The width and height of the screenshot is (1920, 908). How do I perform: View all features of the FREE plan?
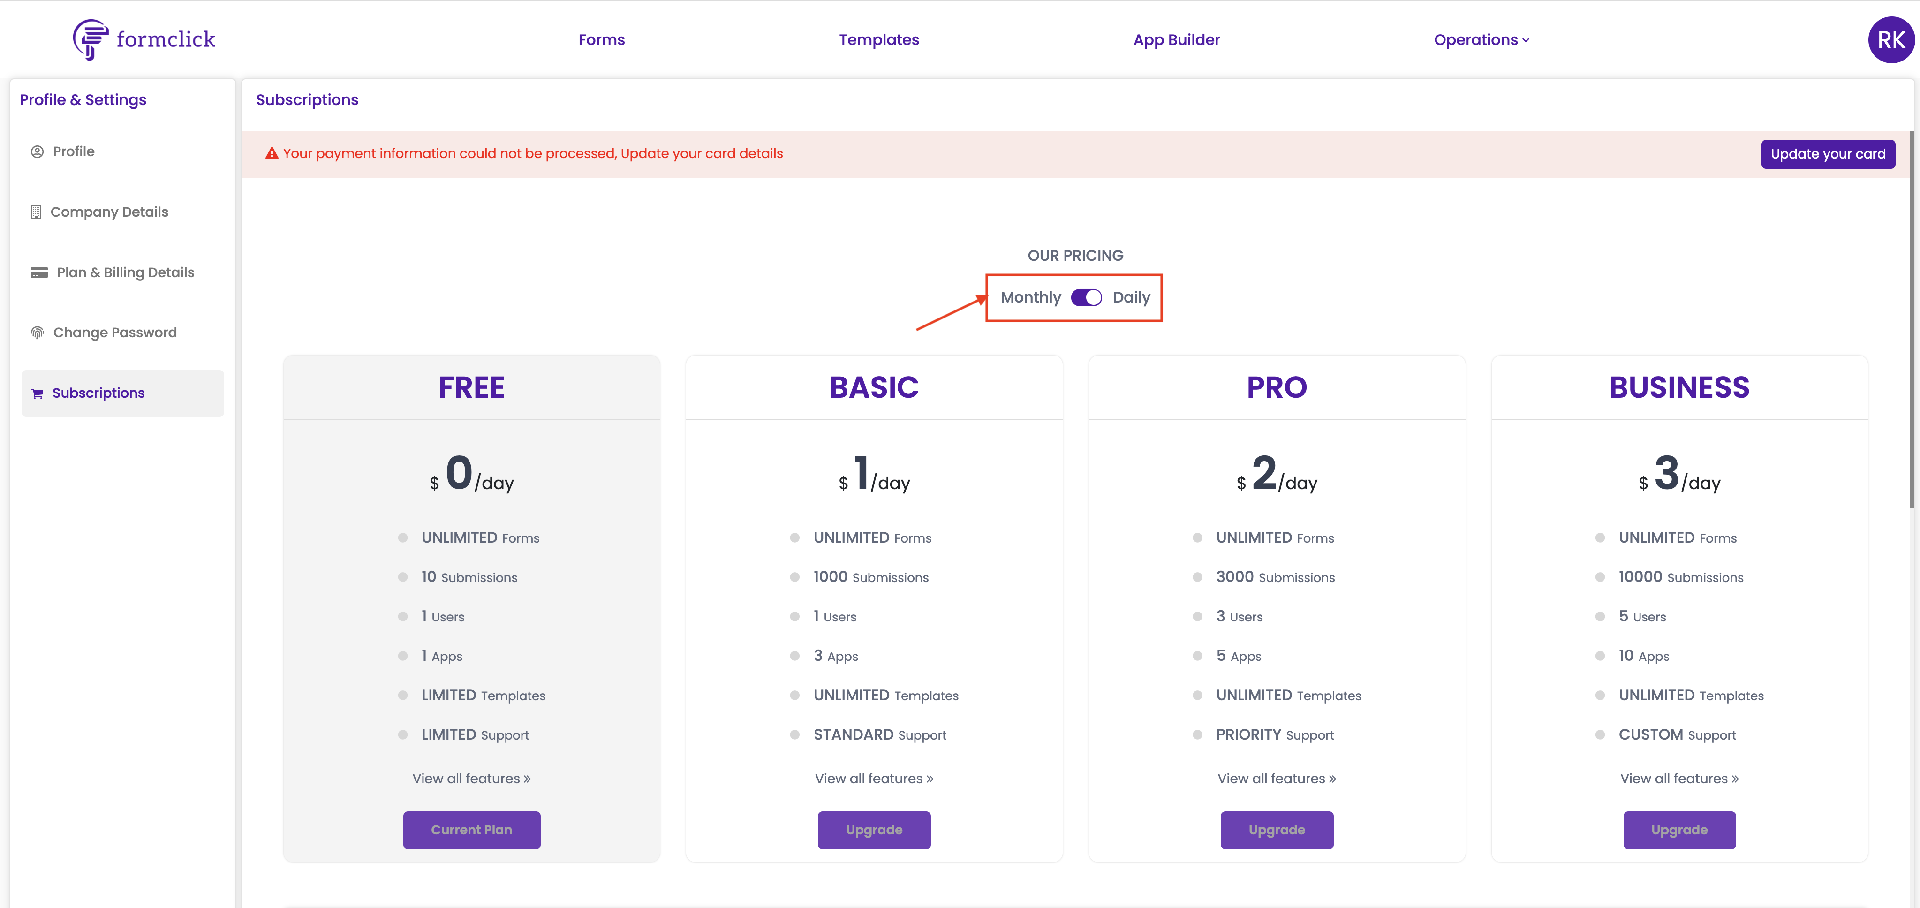point(471,778)
